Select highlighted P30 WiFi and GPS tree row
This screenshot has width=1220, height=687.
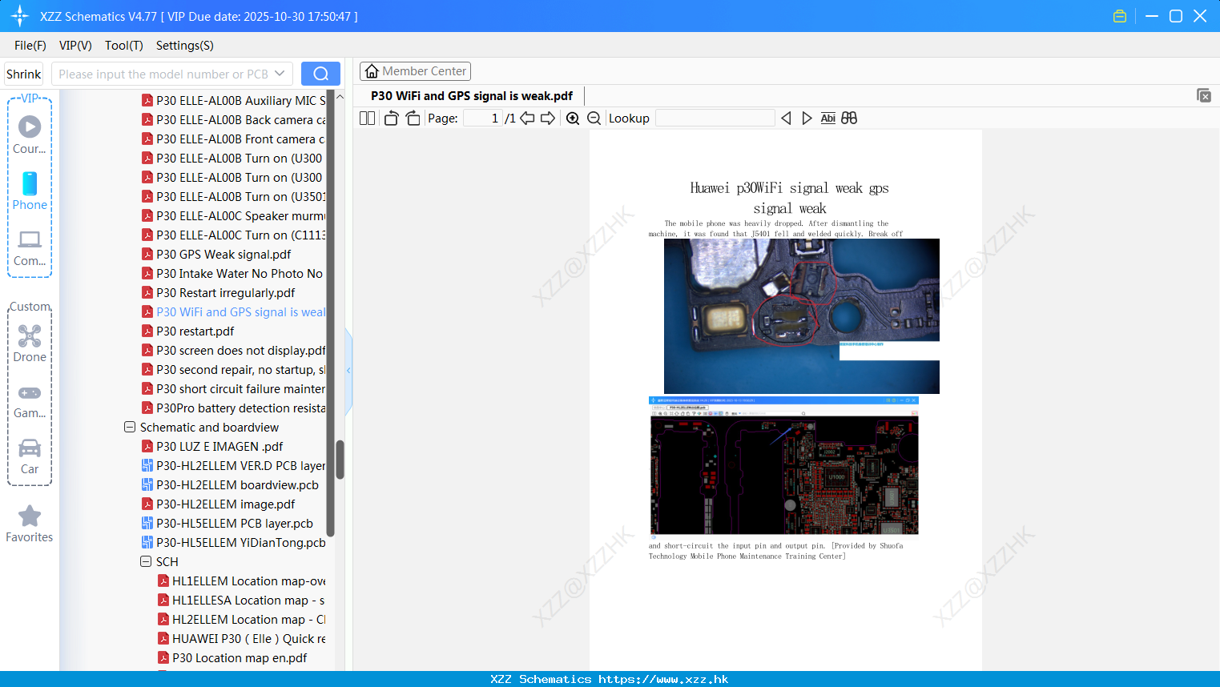(234, 312)
